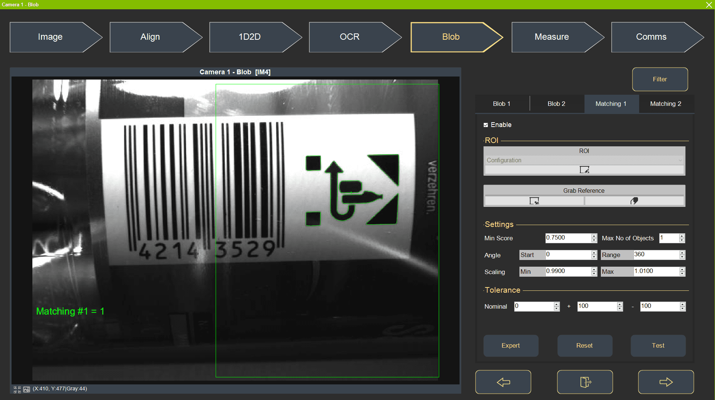Click the Expert button

[511, 346]
